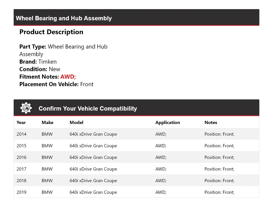Image resolution: width=273 pixels, height=207 pixels.
Task: Click the Application column header
Action: (167, 123)
